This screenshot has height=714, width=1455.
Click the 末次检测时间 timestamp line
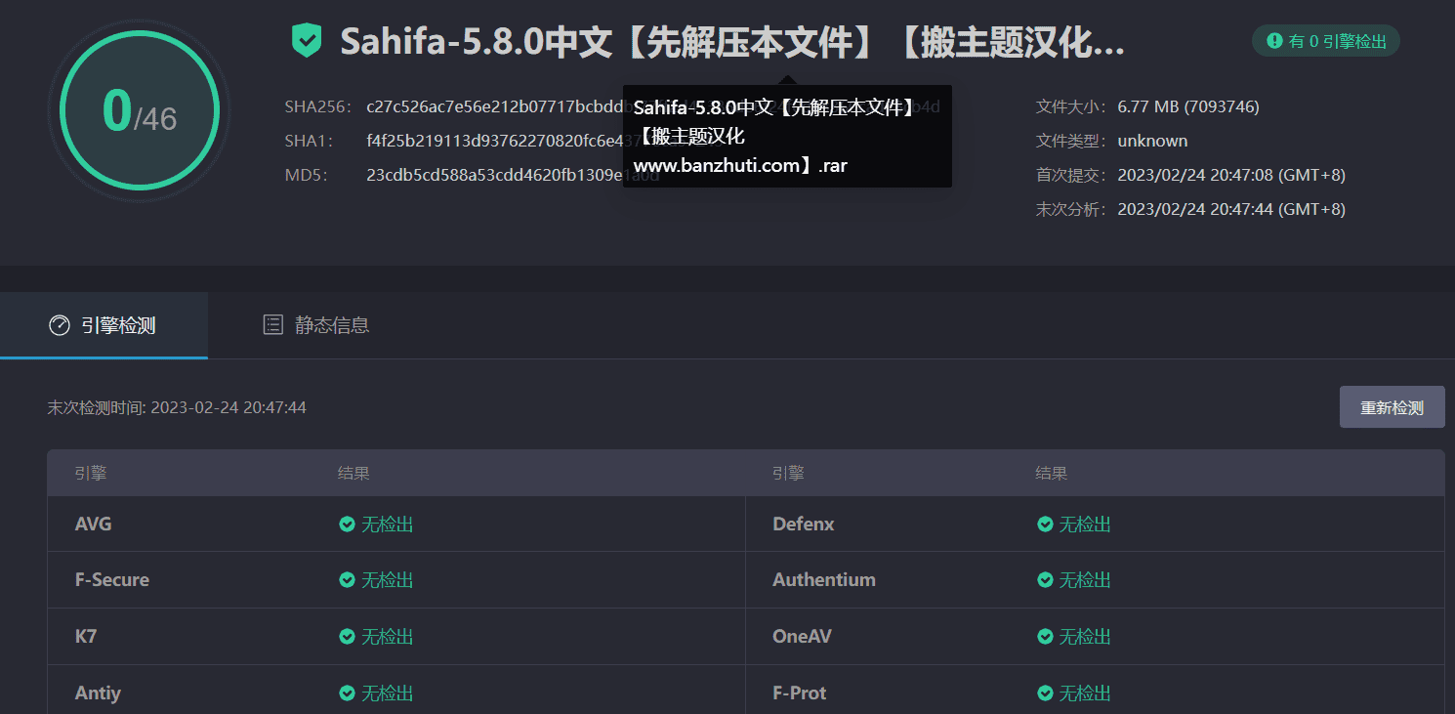[177, 407]
